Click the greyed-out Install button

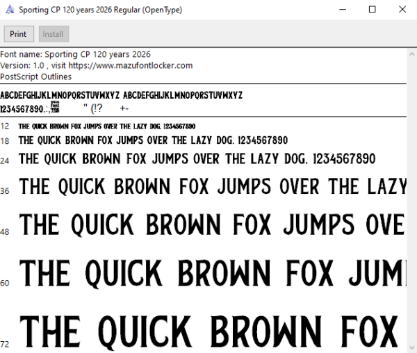pos(54,34)
